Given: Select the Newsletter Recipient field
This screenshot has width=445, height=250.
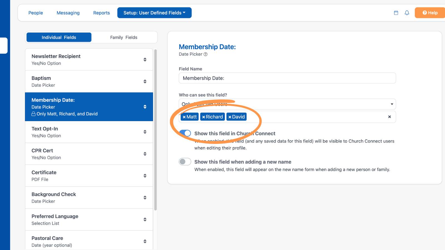Looking at the screenshot, I should pos(89,60).
